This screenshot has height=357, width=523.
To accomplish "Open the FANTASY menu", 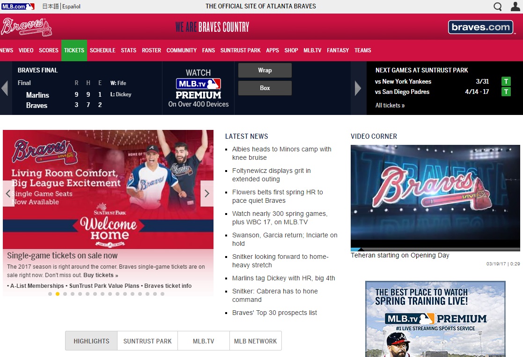I will click(x=338, y=50).
